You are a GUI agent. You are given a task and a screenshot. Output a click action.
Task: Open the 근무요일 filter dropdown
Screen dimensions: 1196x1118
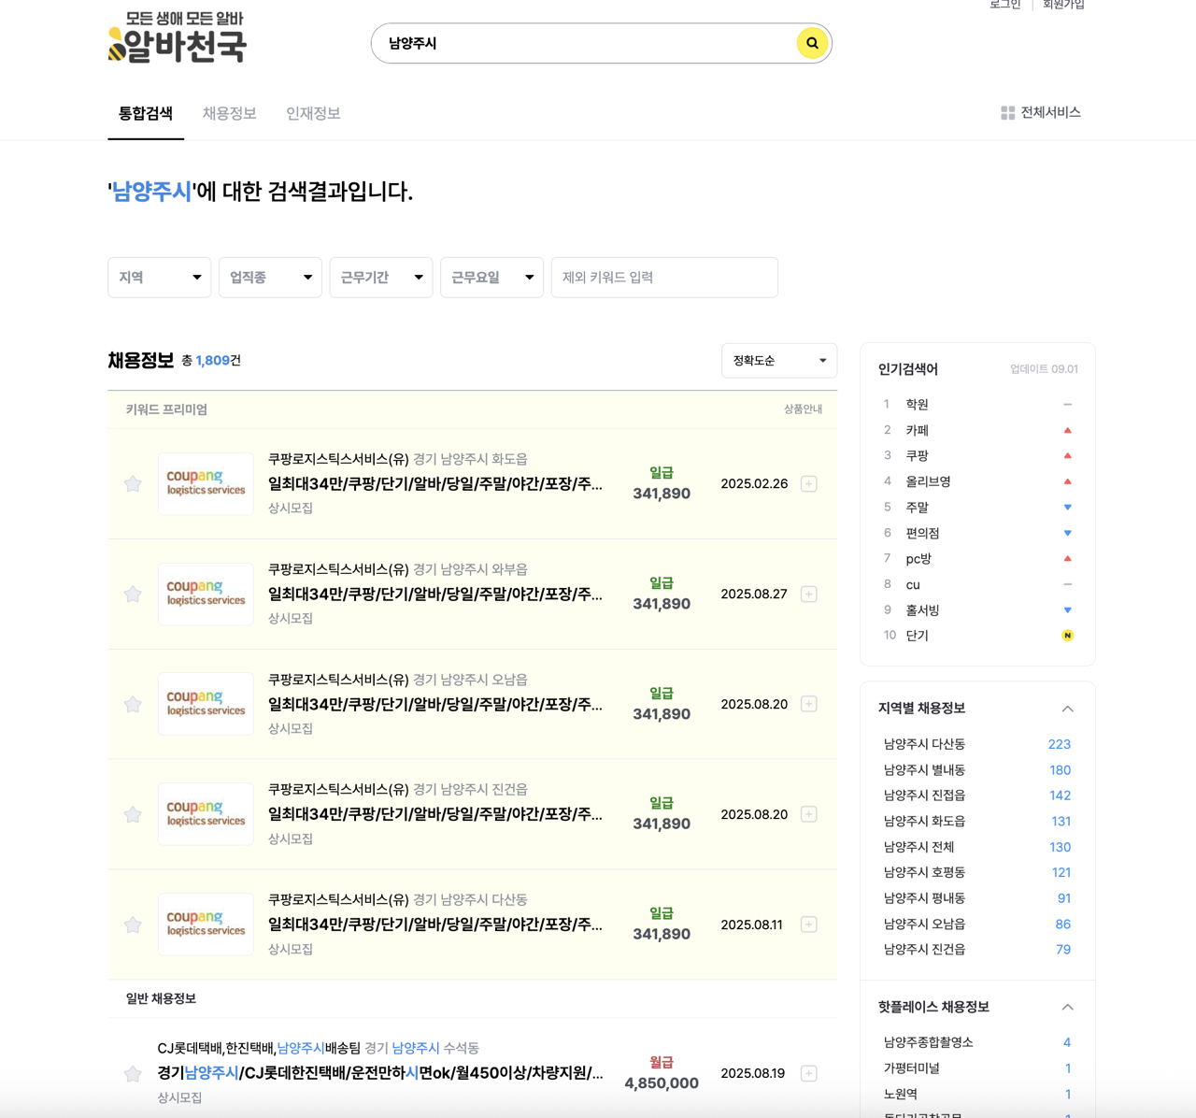(x=491, y=278)
